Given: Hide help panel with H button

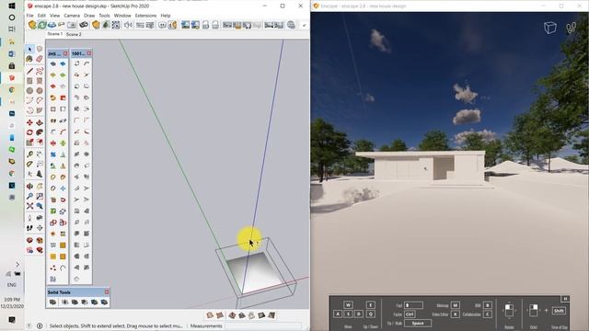Looking at the screenshot, I should pyautogui.click(x=565, y=299).
